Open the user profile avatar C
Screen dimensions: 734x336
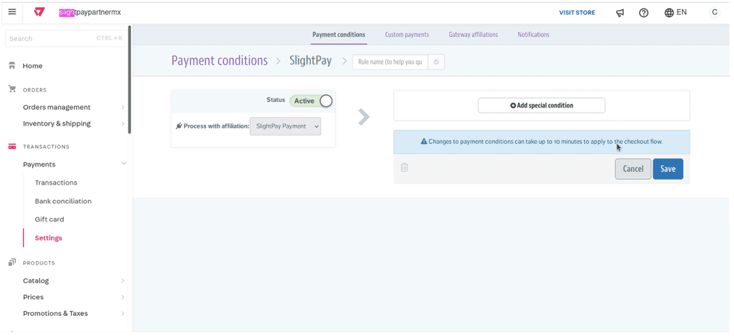[x=714, y=12]
